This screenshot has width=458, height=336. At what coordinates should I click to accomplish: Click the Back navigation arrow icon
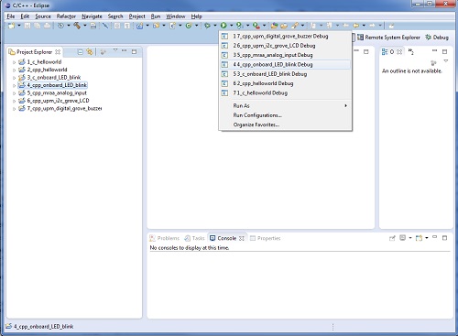356,26
